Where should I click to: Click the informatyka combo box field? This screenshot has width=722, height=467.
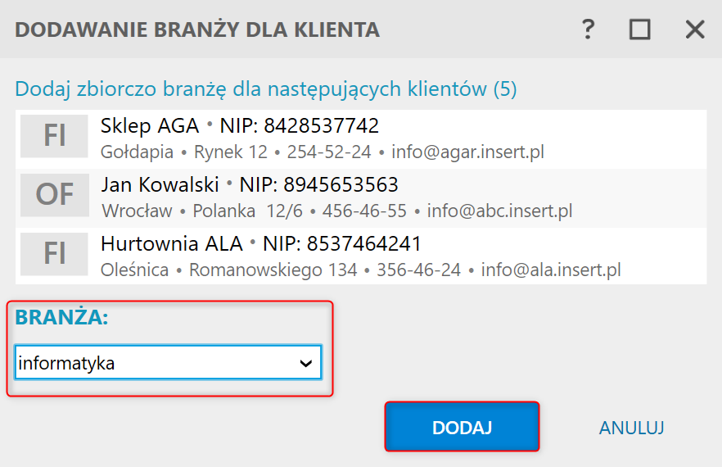point(168,363)
